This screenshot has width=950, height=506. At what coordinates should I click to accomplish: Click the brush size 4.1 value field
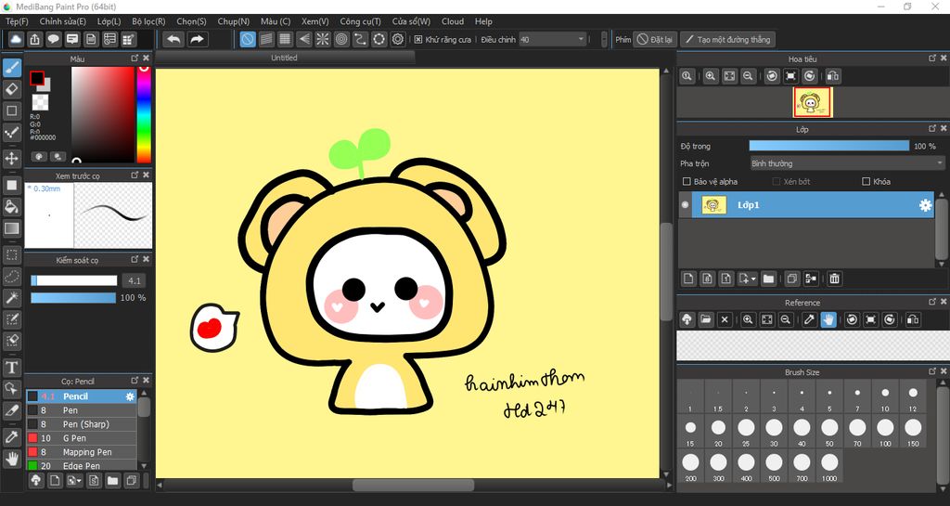coord(135,280)
